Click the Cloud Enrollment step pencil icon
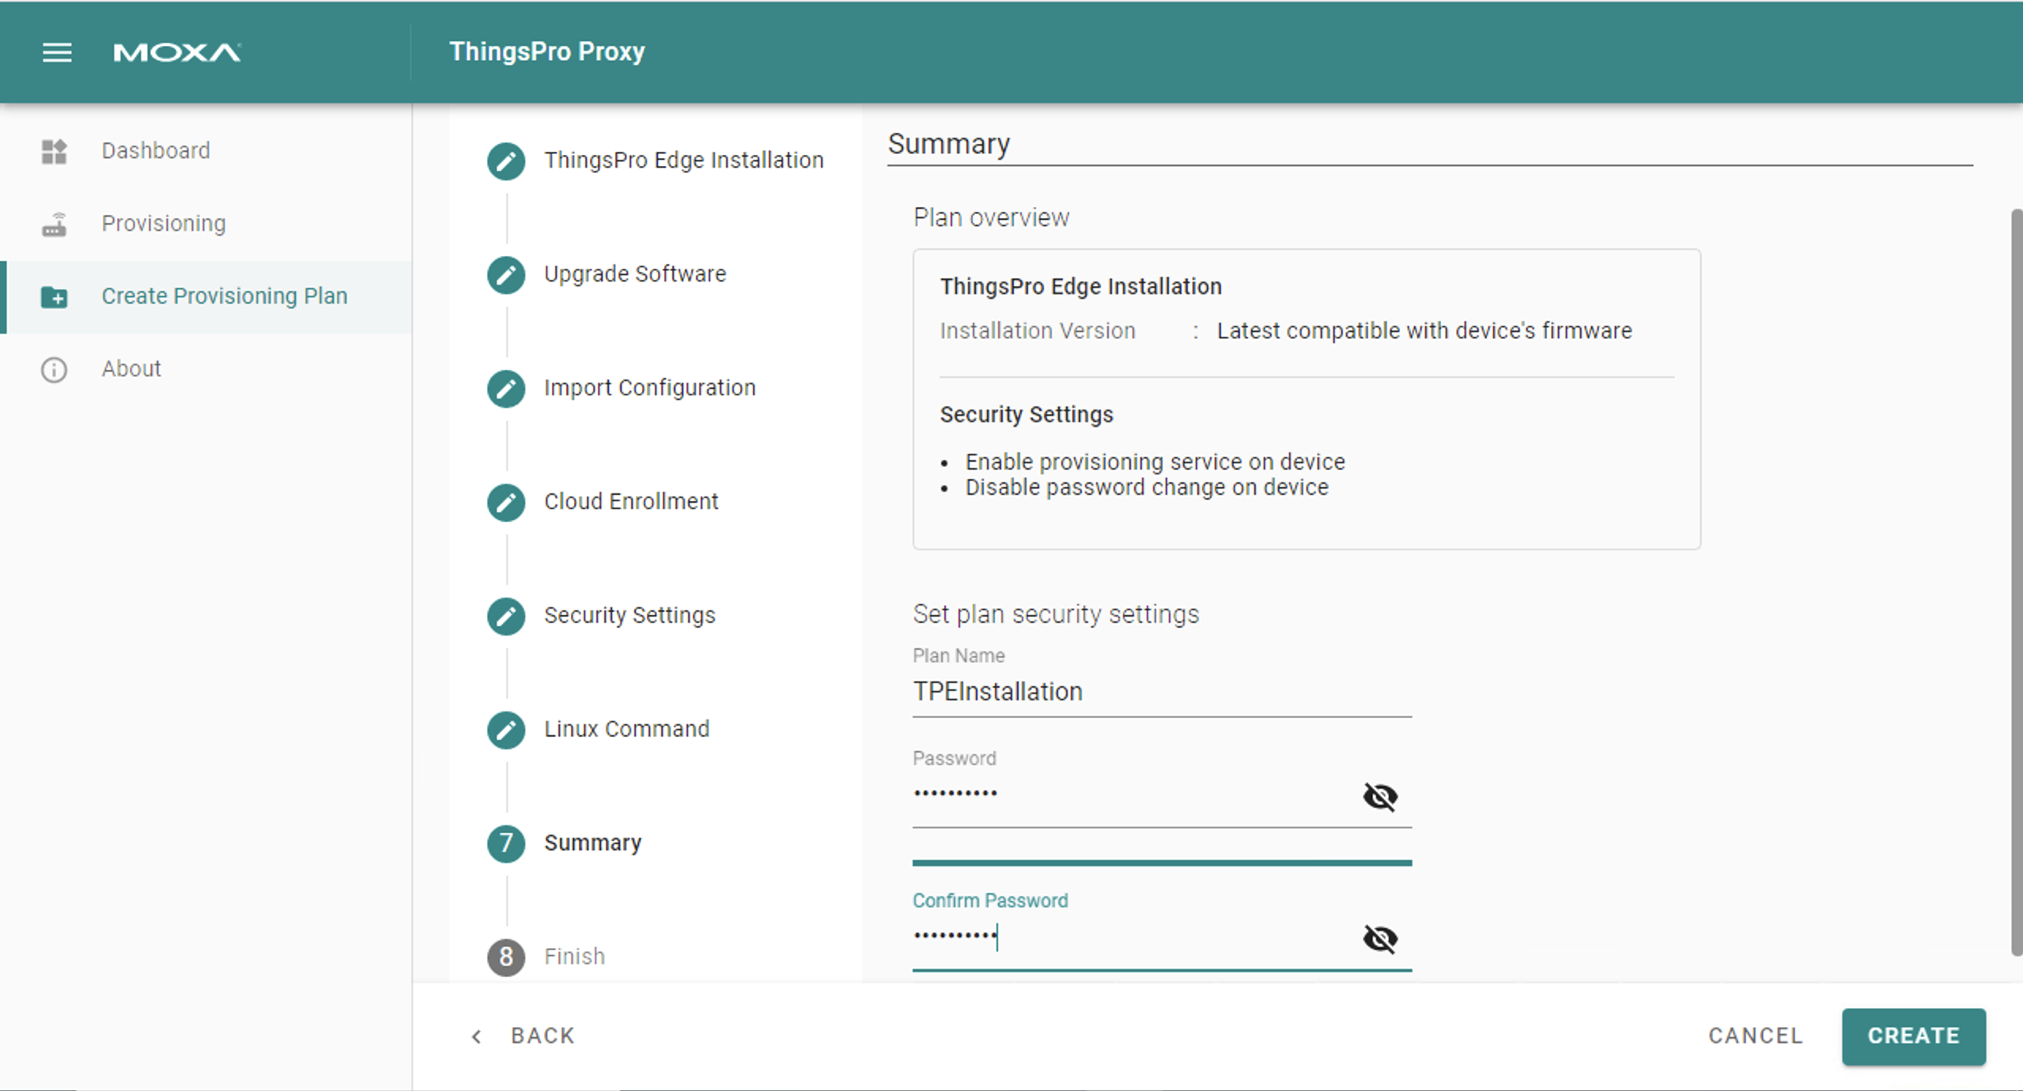 pyautogui.click(x=506, y=502)
